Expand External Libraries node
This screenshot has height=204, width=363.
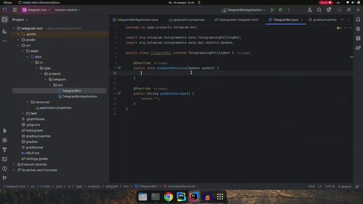[x=14, y=164]
